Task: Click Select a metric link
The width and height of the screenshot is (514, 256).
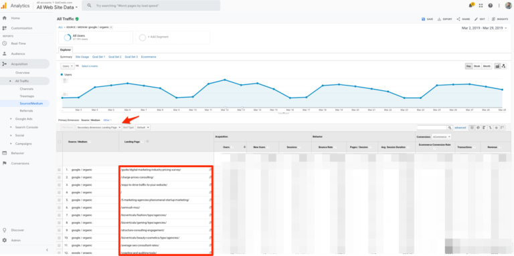Action: (90, 66)
